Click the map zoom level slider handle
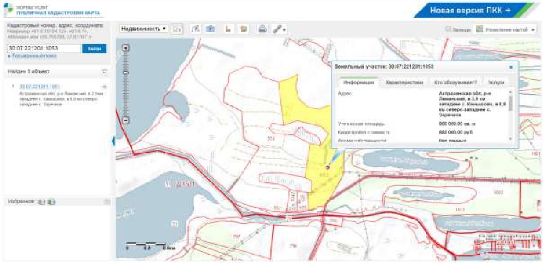Viewport: 543px width, 263px height. coord(126,73)
